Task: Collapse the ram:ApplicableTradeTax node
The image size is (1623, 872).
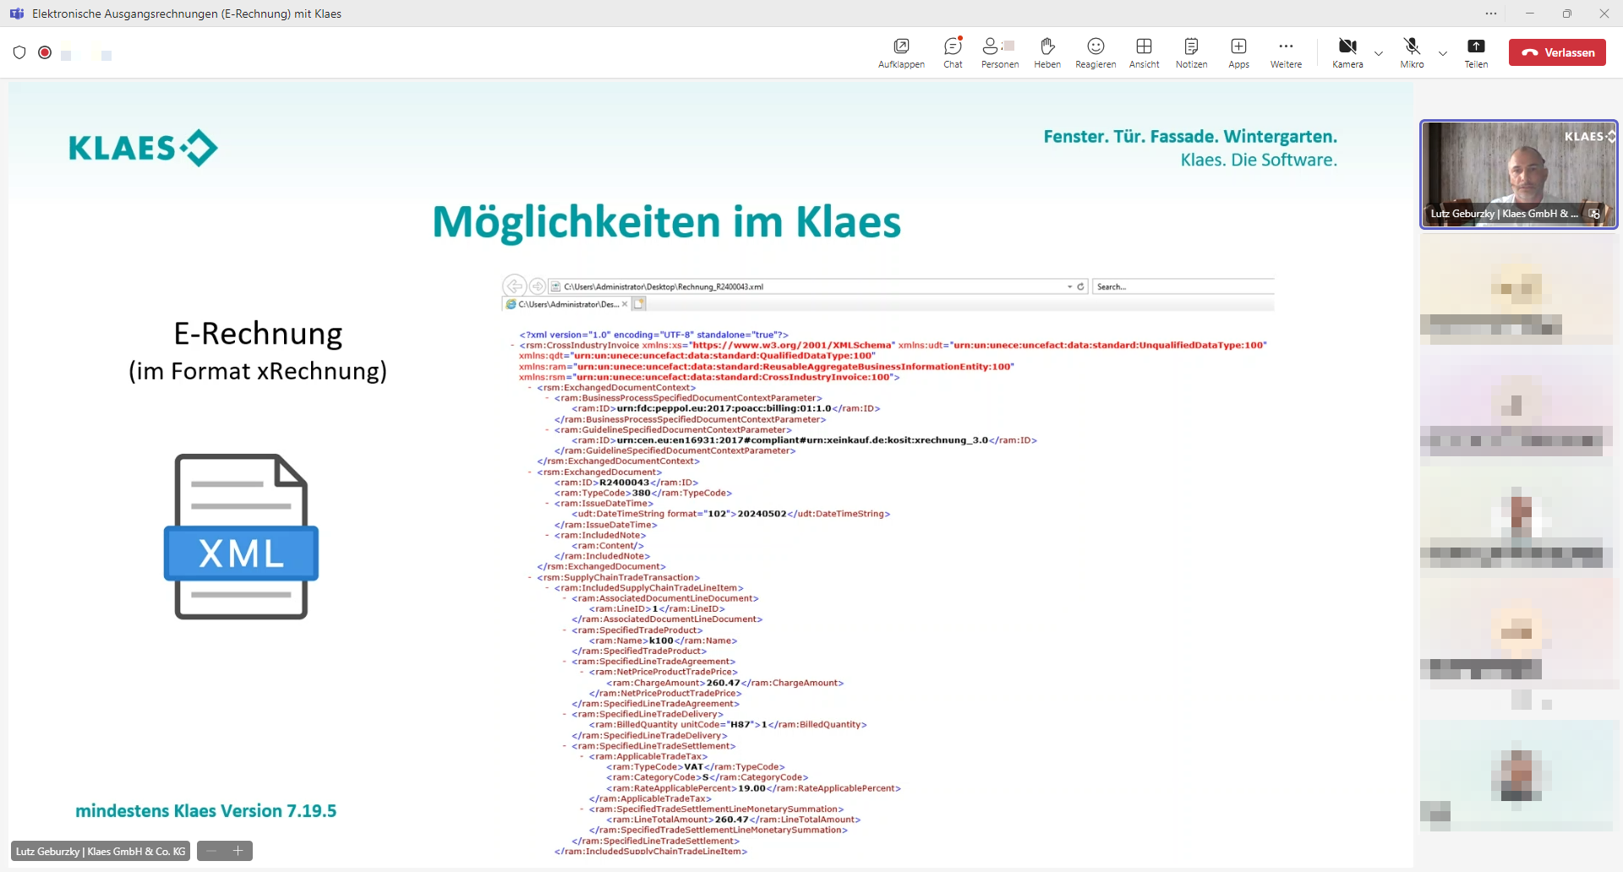Action: click(x=582, y=757)
